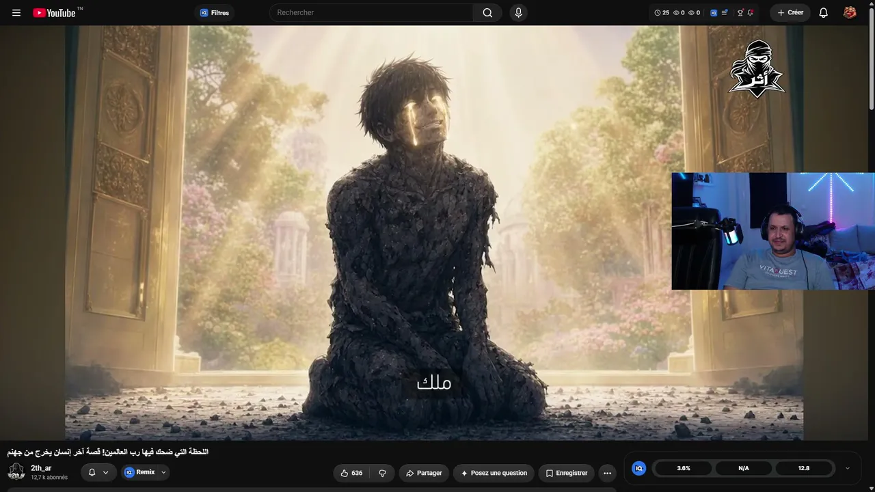
Task: Start voice search with the microphone
Action: point(518,12)
